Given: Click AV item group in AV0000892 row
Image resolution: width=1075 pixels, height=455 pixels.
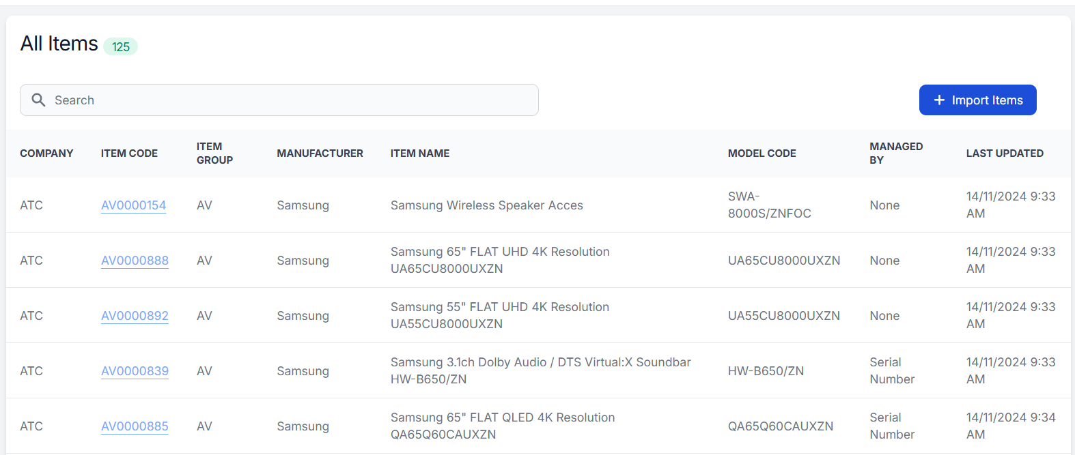Looking at the screenshot, I should [204, 316].
